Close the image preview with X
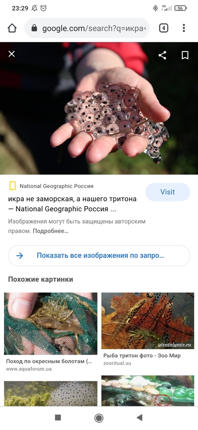The height and width of the screenshot is (430, 198). point(11,54)
